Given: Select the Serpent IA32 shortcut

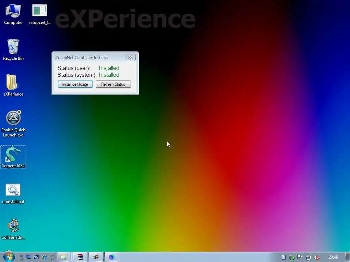Looking at the screenshot, I should point(13,157).
